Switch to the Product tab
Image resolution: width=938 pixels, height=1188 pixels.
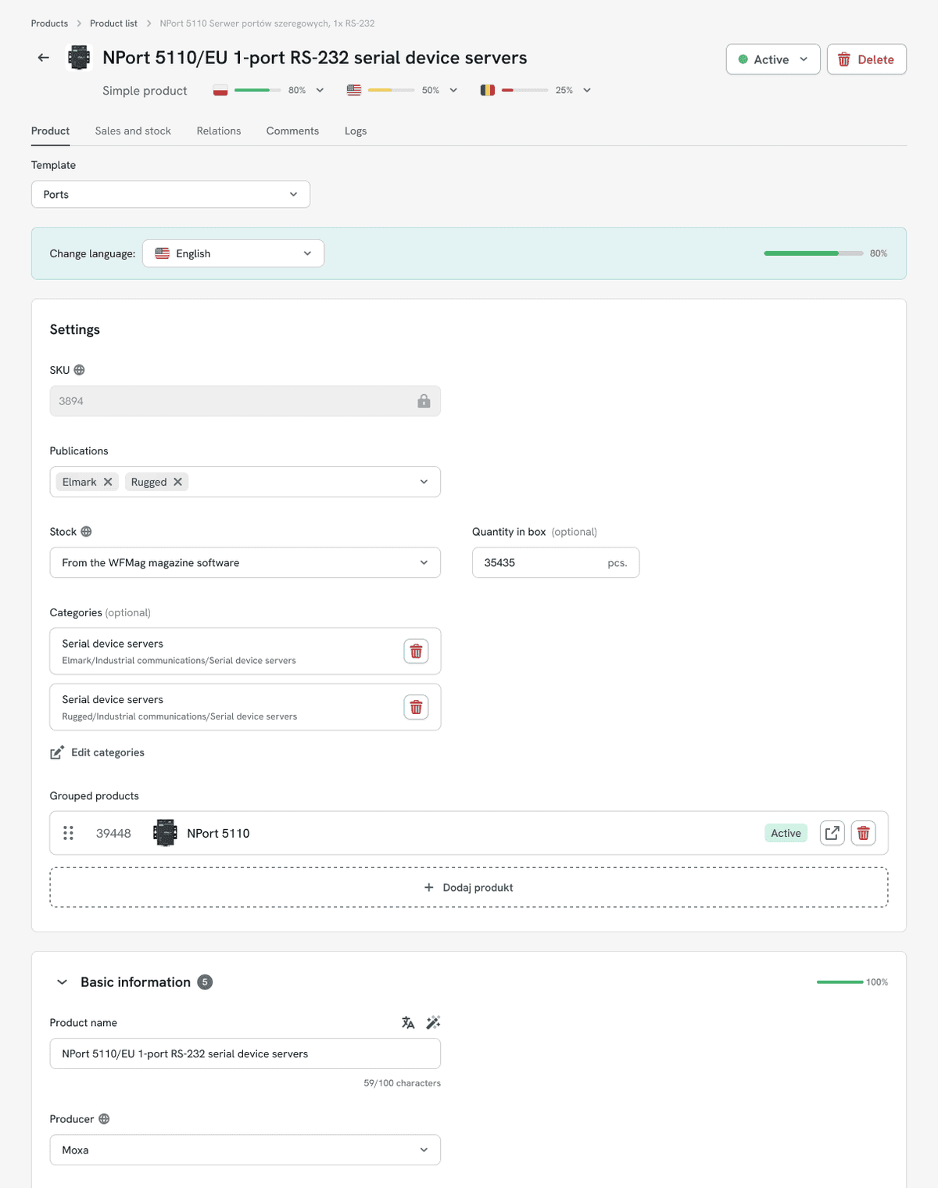pos(50,131)
